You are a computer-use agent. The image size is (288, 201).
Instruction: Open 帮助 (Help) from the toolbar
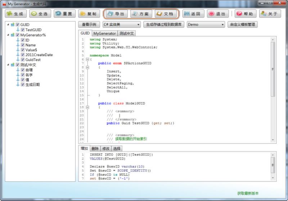pos(245,14)
